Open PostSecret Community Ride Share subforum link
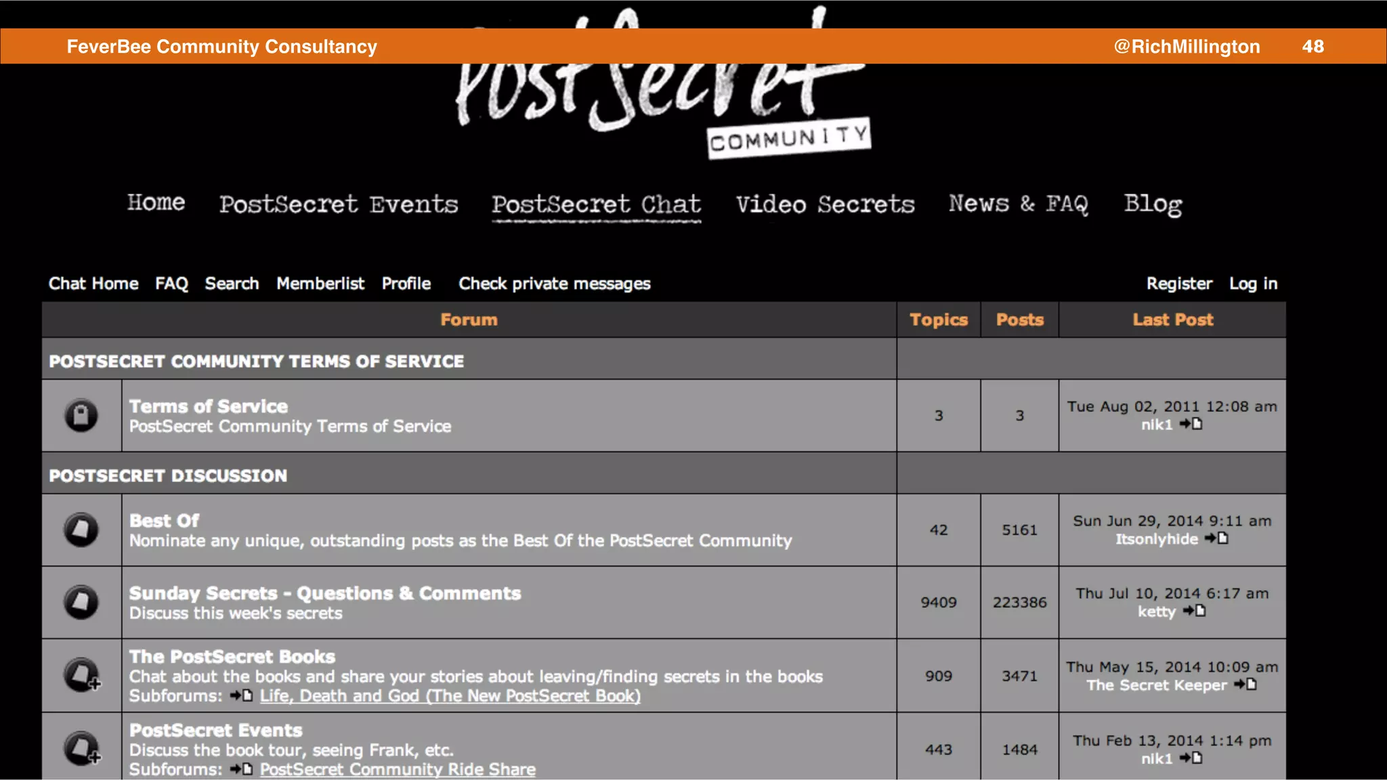The image size is (1387, 780). click(x=398, y=769)
